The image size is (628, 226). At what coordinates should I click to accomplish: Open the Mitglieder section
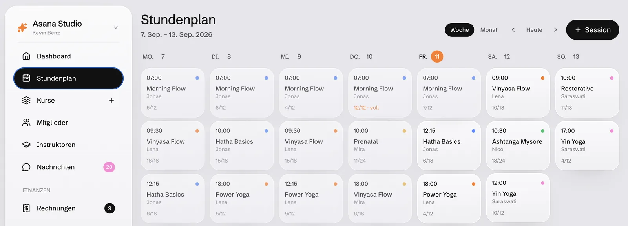[x=68, y=123]
